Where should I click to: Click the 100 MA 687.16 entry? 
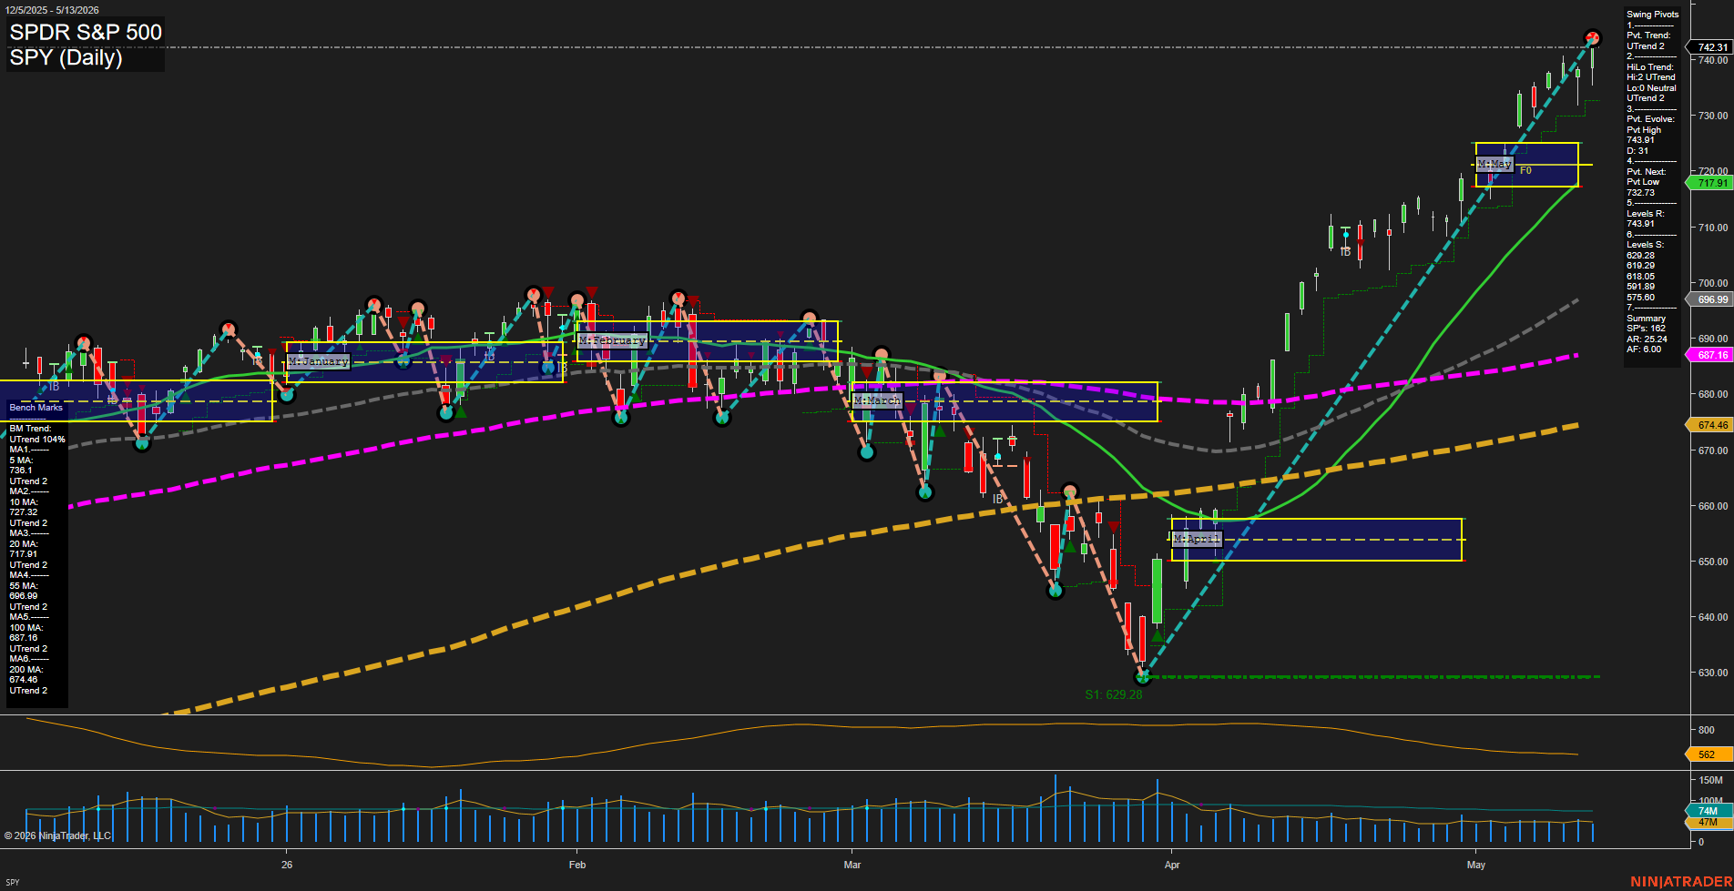25,633
